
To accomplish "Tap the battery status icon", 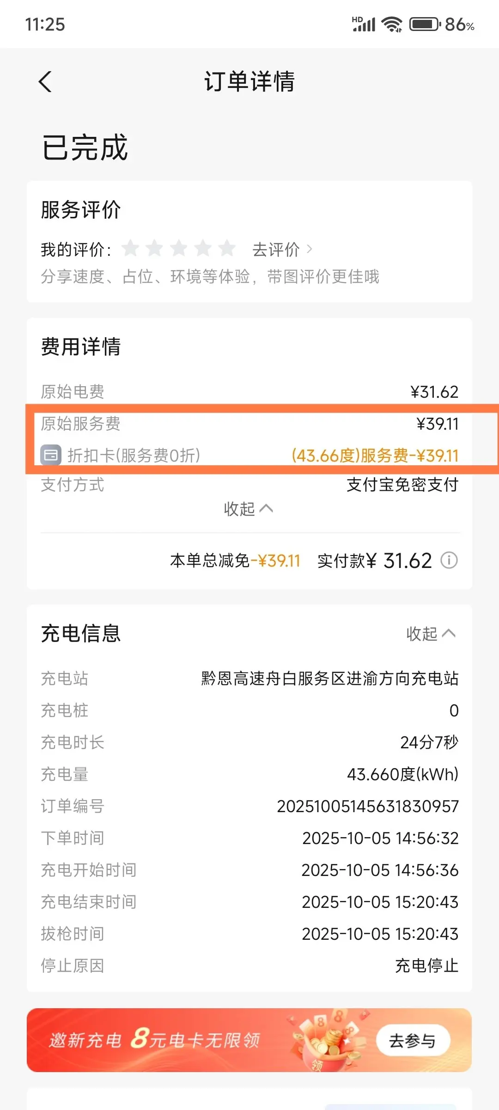I will click(425, 24).
